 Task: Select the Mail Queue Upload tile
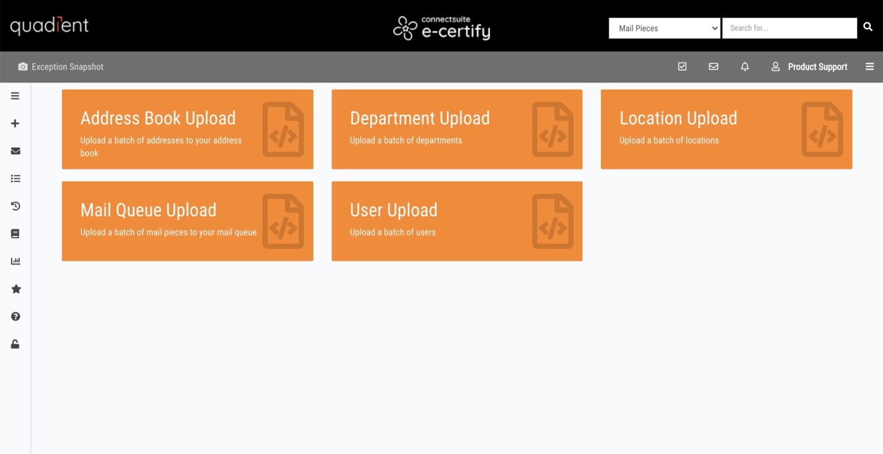pos(187,221)
